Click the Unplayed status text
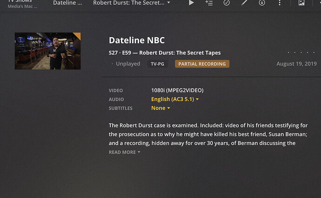 128,64
